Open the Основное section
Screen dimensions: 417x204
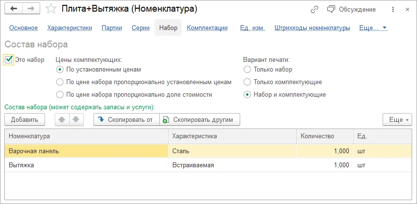pos(23,28)
